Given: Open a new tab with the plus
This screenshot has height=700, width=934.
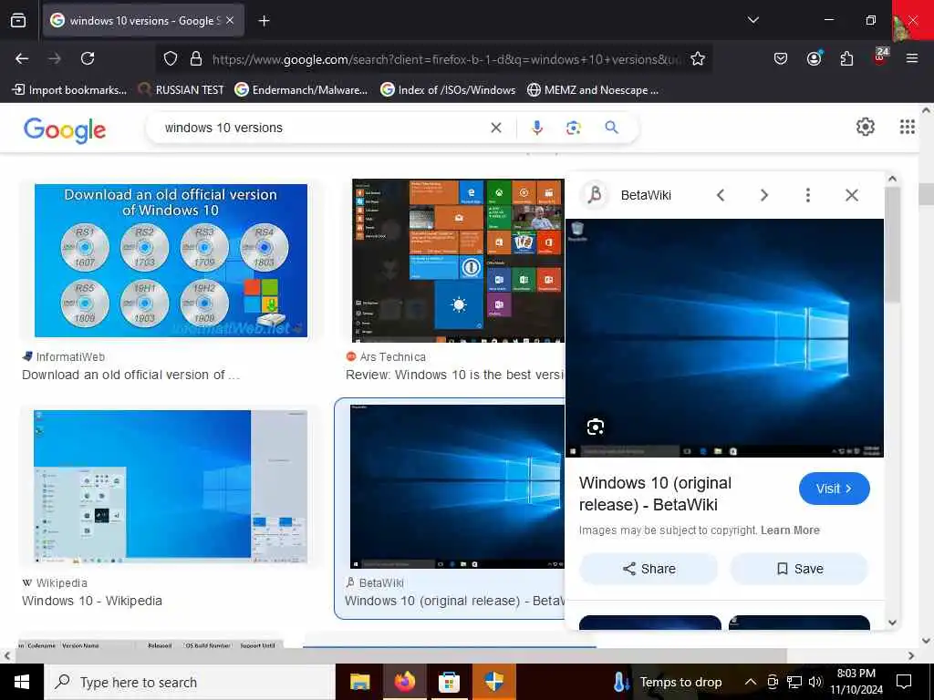Looking at the screenshot, I should 264,21.
